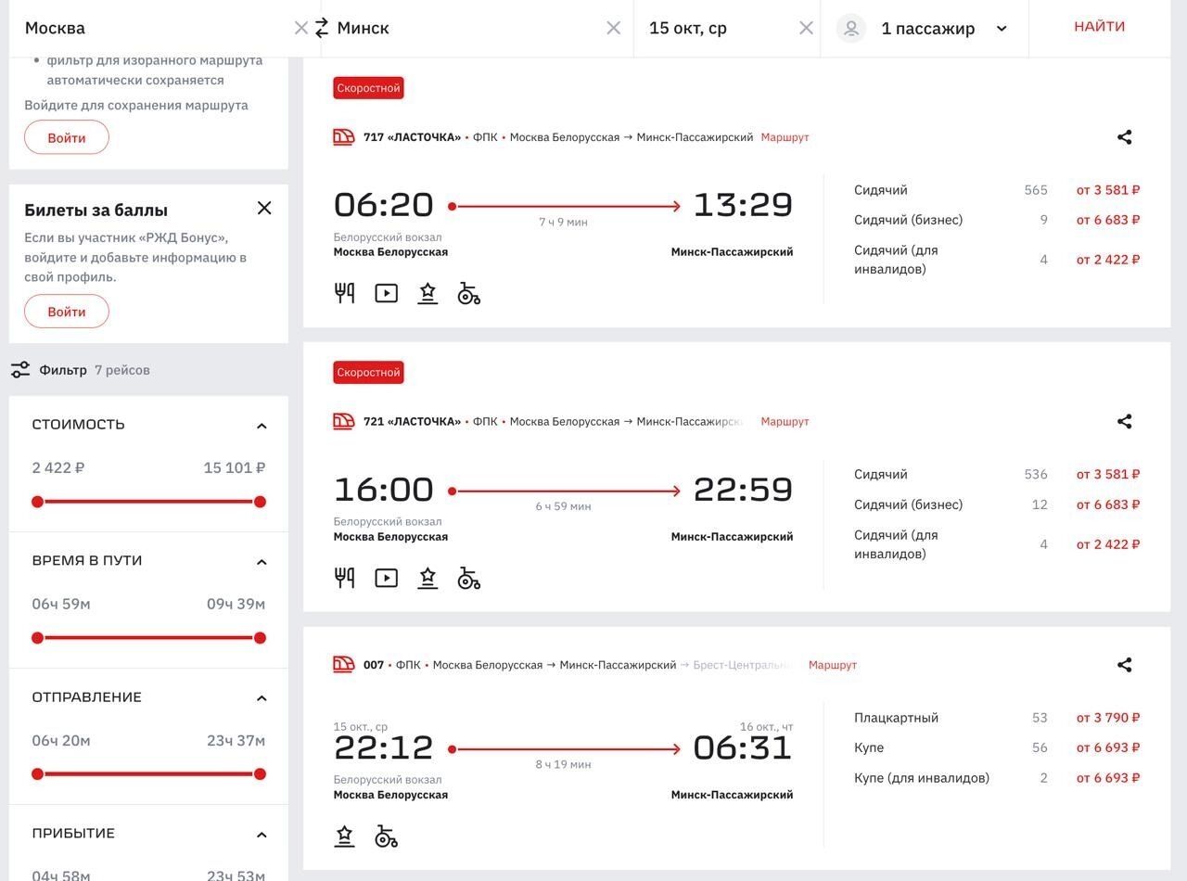The image size is (1187, 881).
Task: Share train 717 Ласточка
Action: [x=1125, y=137]
